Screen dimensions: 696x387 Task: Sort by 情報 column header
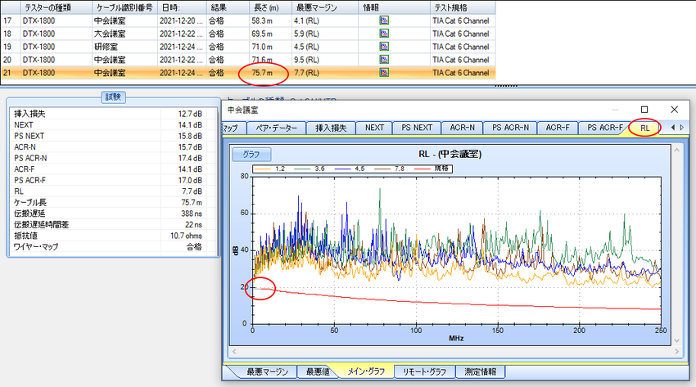(x=394, y=7)
